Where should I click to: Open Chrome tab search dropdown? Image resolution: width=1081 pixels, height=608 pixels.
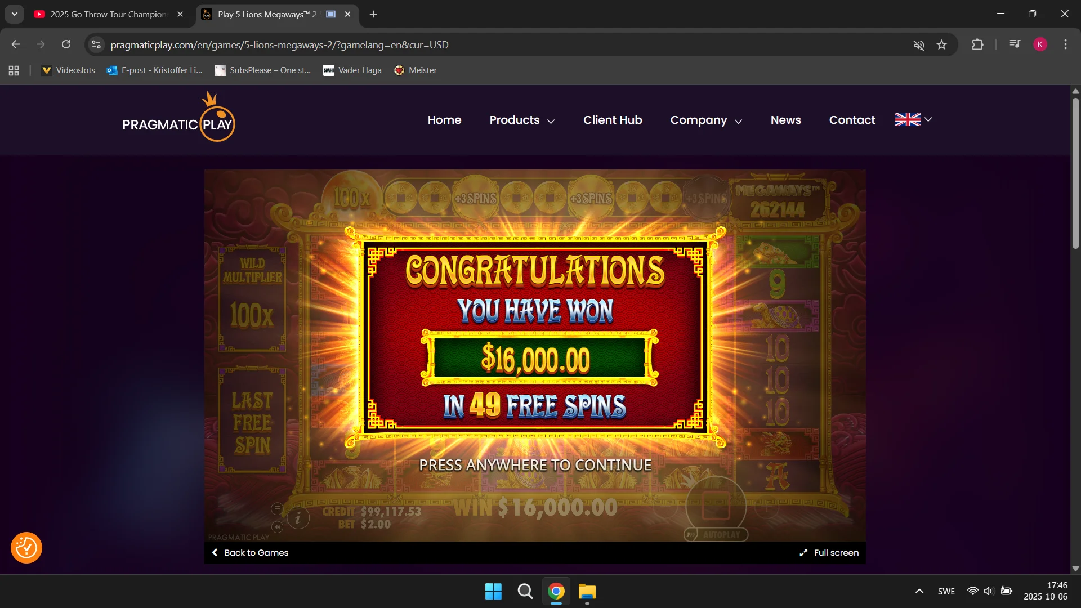coord(15,14)
